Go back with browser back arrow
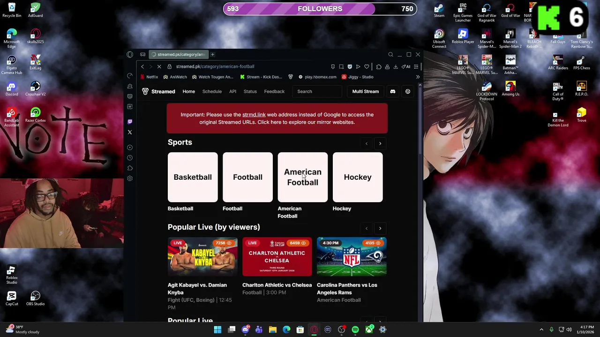 coord(142,66)
